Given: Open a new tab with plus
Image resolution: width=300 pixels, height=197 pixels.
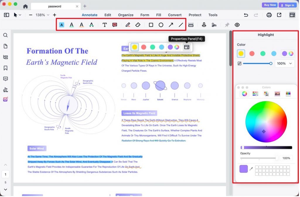Looking at the screenshot, I should click(x=85, y=6).
